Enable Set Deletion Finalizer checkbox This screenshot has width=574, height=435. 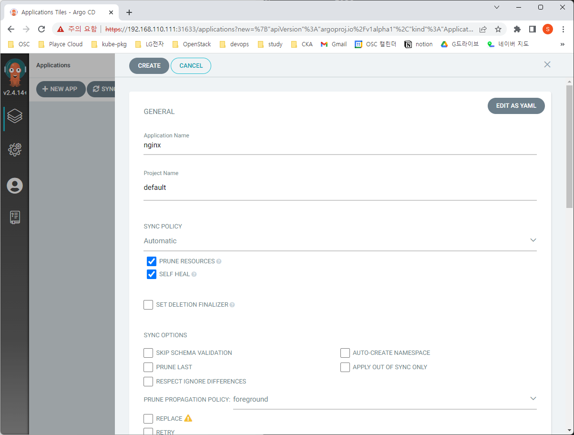point(148,305)
